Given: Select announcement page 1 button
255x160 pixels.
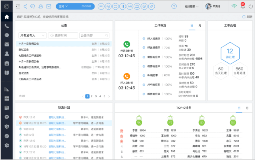Looking at the screenshot, I should tap(87, 96).
